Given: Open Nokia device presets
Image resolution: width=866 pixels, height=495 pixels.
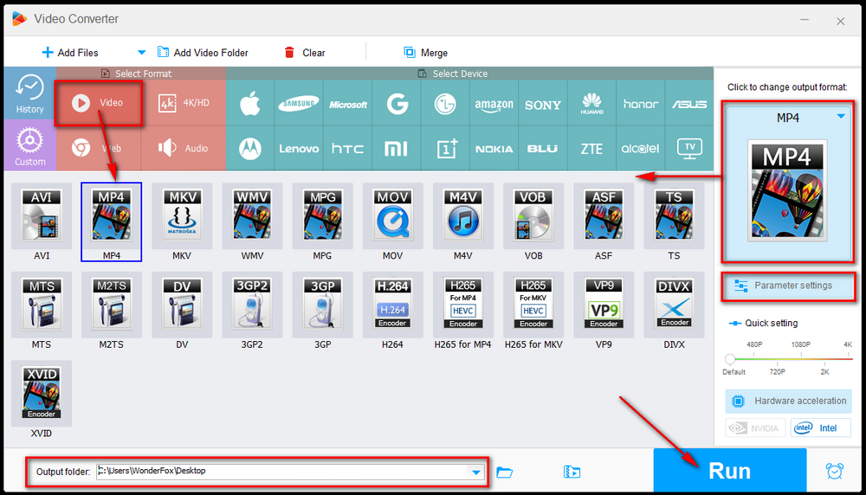Looking at the screenshot, I should 494,149.
